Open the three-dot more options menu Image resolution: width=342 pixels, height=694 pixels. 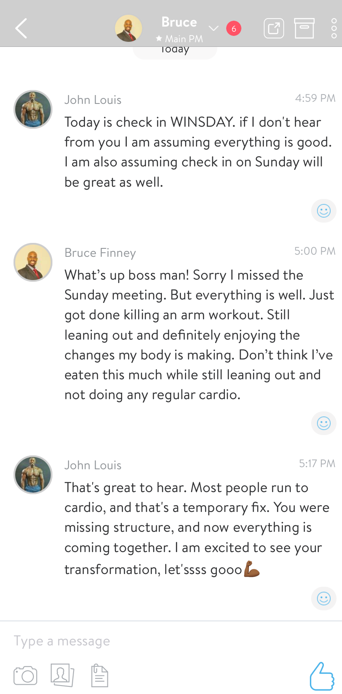[x=334, y=28]
